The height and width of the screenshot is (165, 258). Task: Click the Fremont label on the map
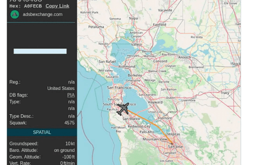165,118
